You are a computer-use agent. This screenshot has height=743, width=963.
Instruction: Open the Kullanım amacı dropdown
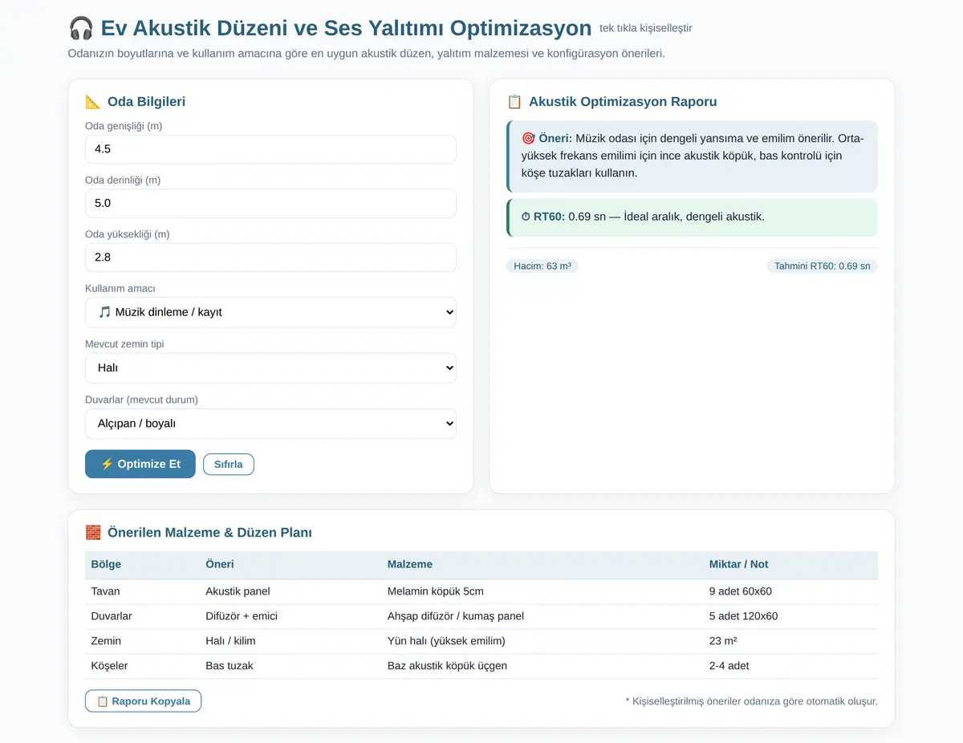(270, 312)
